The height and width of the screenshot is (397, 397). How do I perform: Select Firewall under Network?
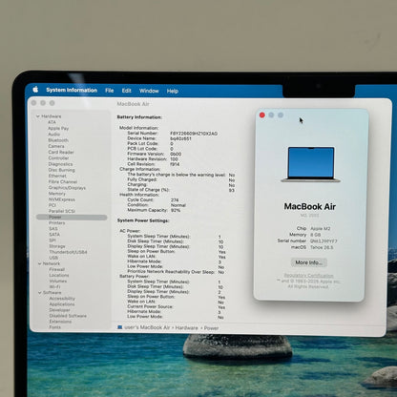[57, 269]
